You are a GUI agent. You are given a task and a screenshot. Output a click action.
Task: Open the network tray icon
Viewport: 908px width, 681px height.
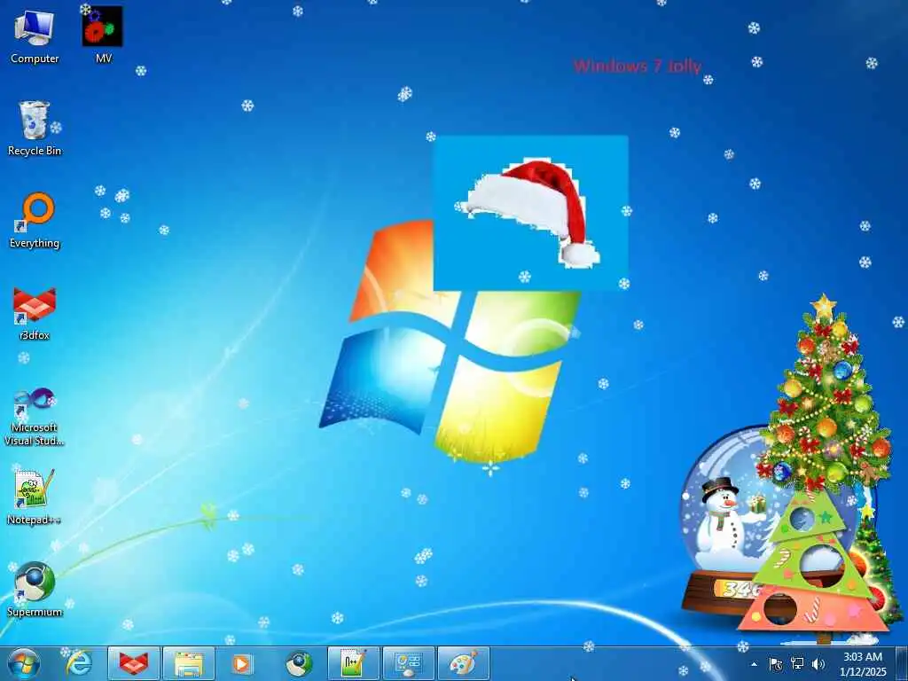(797, 664)
